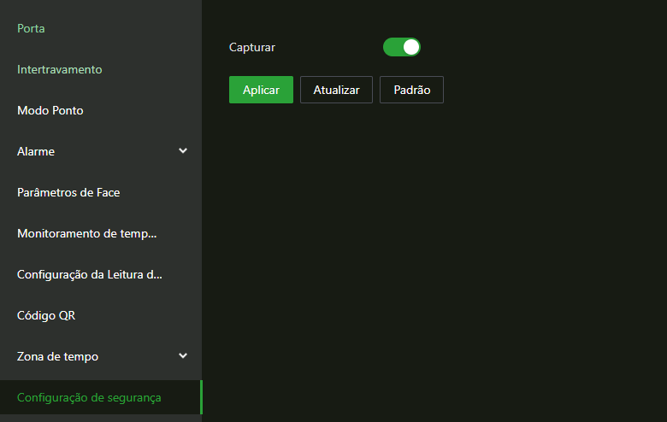667x422 pixels.
Task: Click the partially visible item below Configuração de segurança
Action: (x=100, y=419)
